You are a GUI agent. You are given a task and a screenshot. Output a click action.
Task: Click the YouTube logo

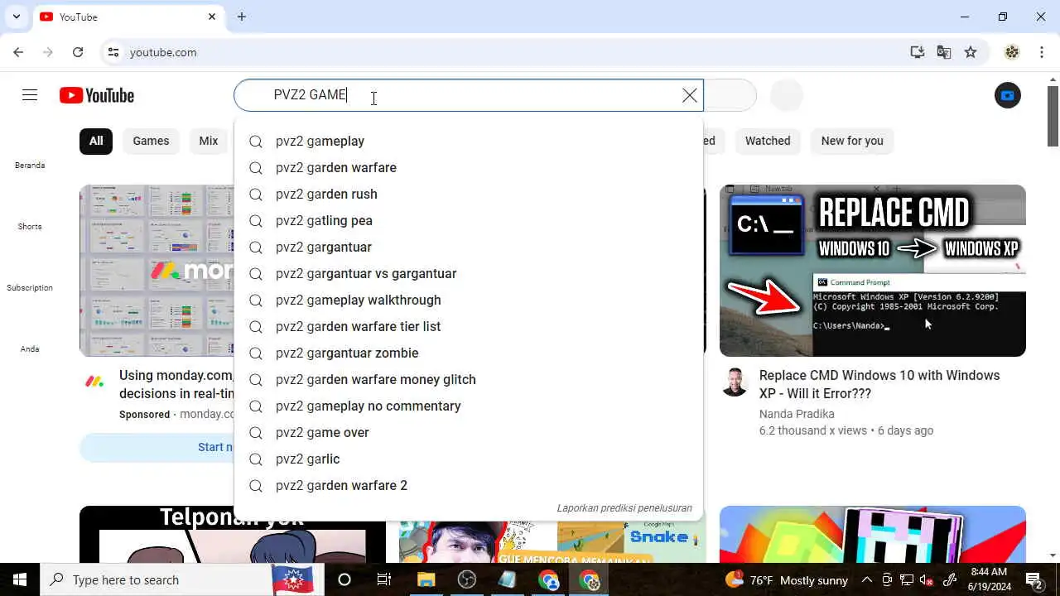[97, 95]
